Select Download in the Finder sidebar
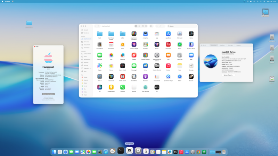 pos(87,47)
